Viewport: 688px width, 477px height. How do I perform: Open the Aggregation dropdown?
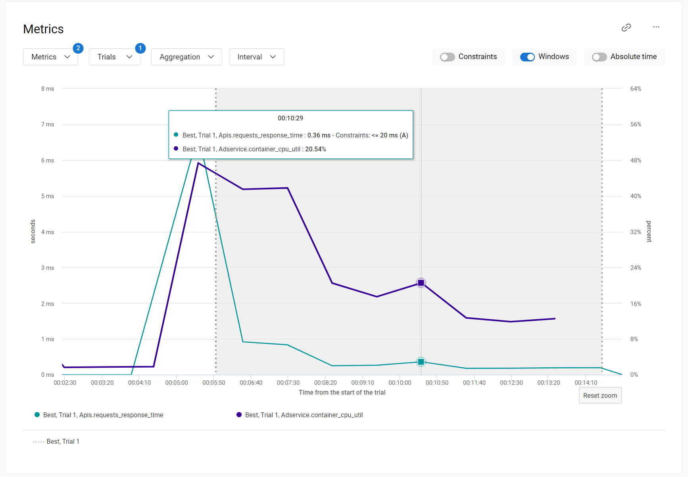pos(186,57)
